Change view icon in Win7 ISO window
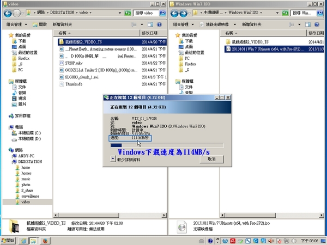Image resolution: width=327 pixels, height=245 pixels. click(x=292, y=24)
